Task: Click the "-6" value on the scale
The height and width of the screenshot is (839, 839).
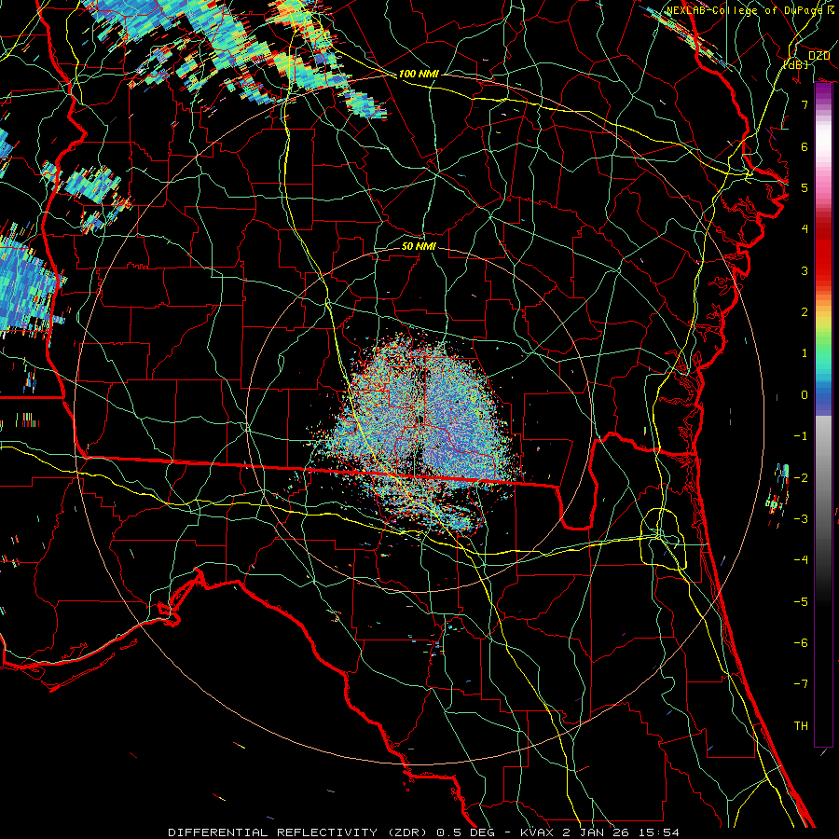Action: click(801, 643)
